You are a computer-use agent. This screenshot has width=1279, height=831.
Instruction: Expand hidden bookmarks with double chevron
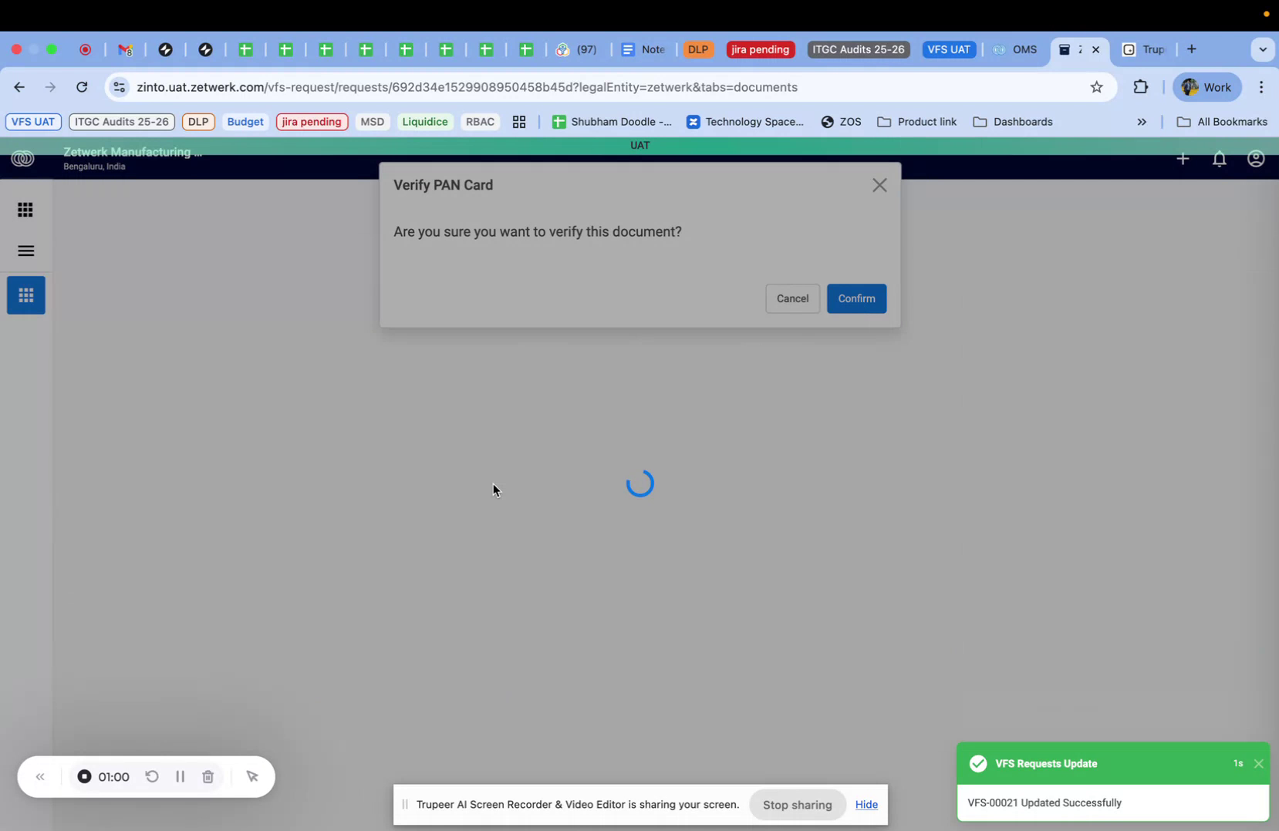(x=1141, y=121)
